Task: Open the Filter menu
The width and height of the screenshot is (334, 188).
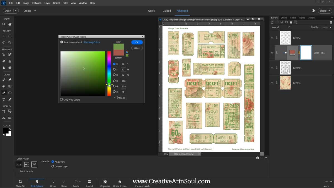Action: click(65, 3)
